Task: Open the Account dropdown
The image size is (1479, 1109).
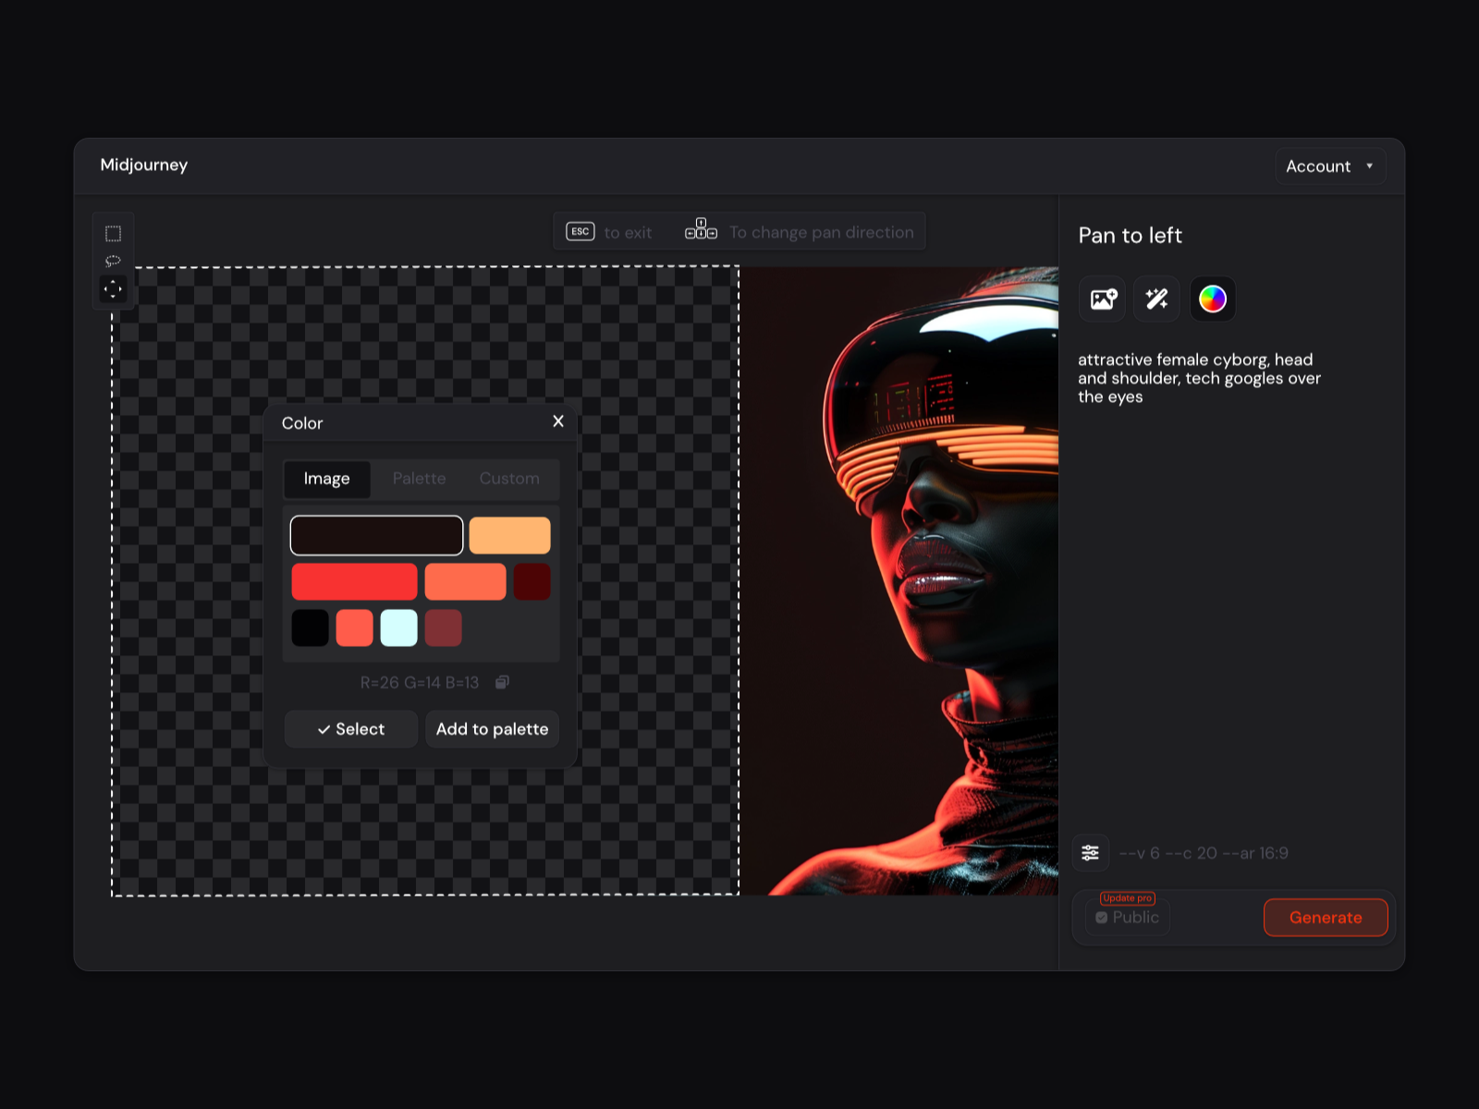Action: pos(1329,166)
